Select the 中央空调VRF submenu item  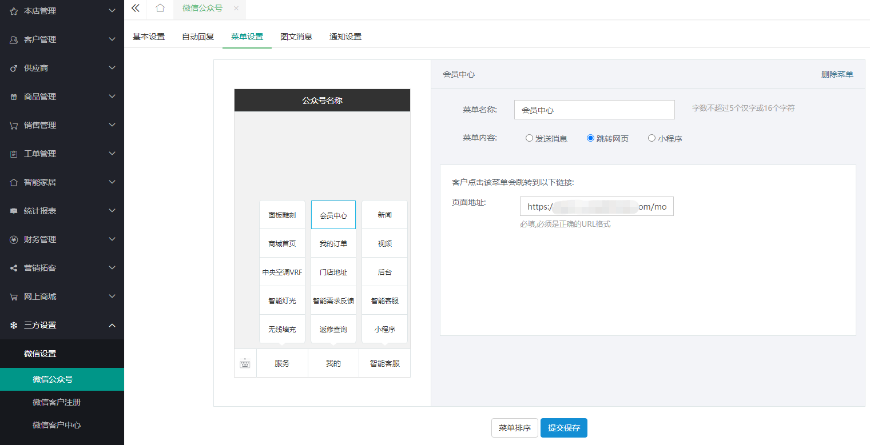282,272
